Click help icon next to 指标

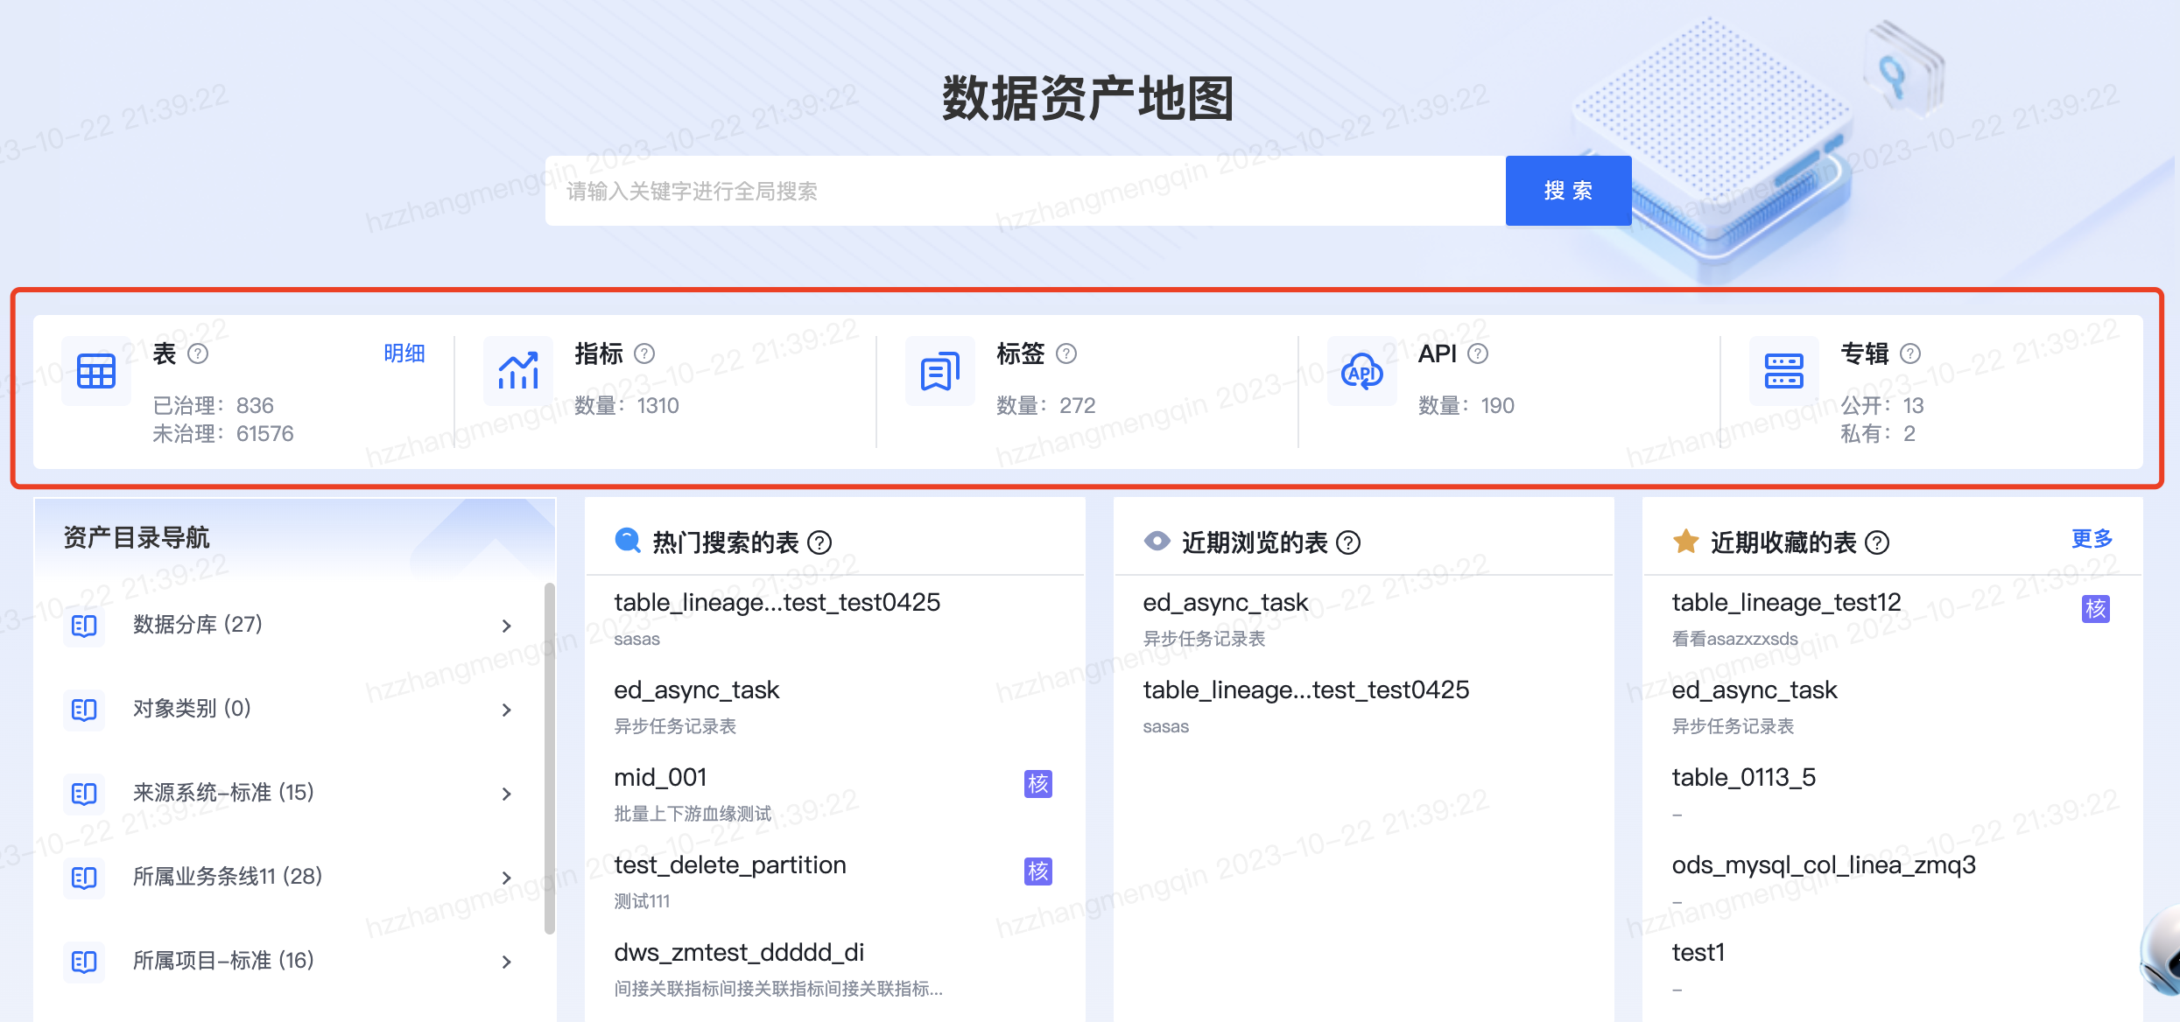click(x=644, y=353)
